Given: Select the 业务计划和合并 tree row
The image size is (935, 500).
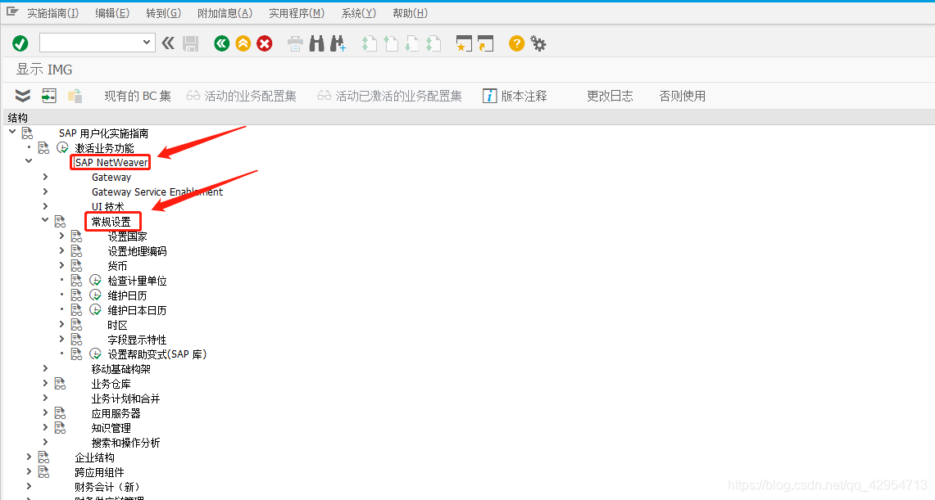Looking at the screenshot, I should point(126,399).
